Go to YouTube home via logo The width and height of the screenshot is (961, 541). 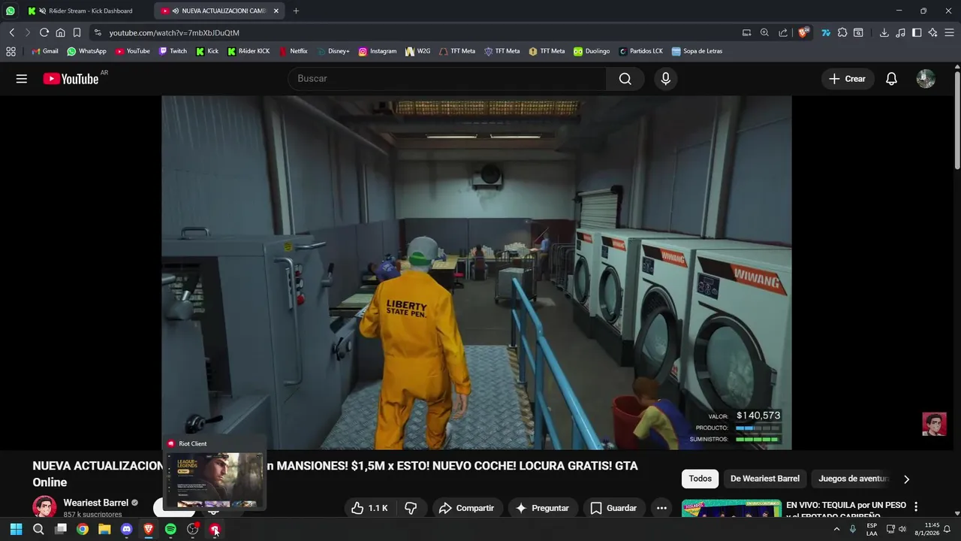point(71,79)
